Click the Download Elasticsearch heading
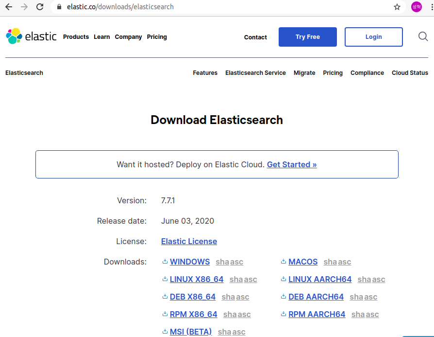This screenshot has width=434, height=337. coord(217,120)
